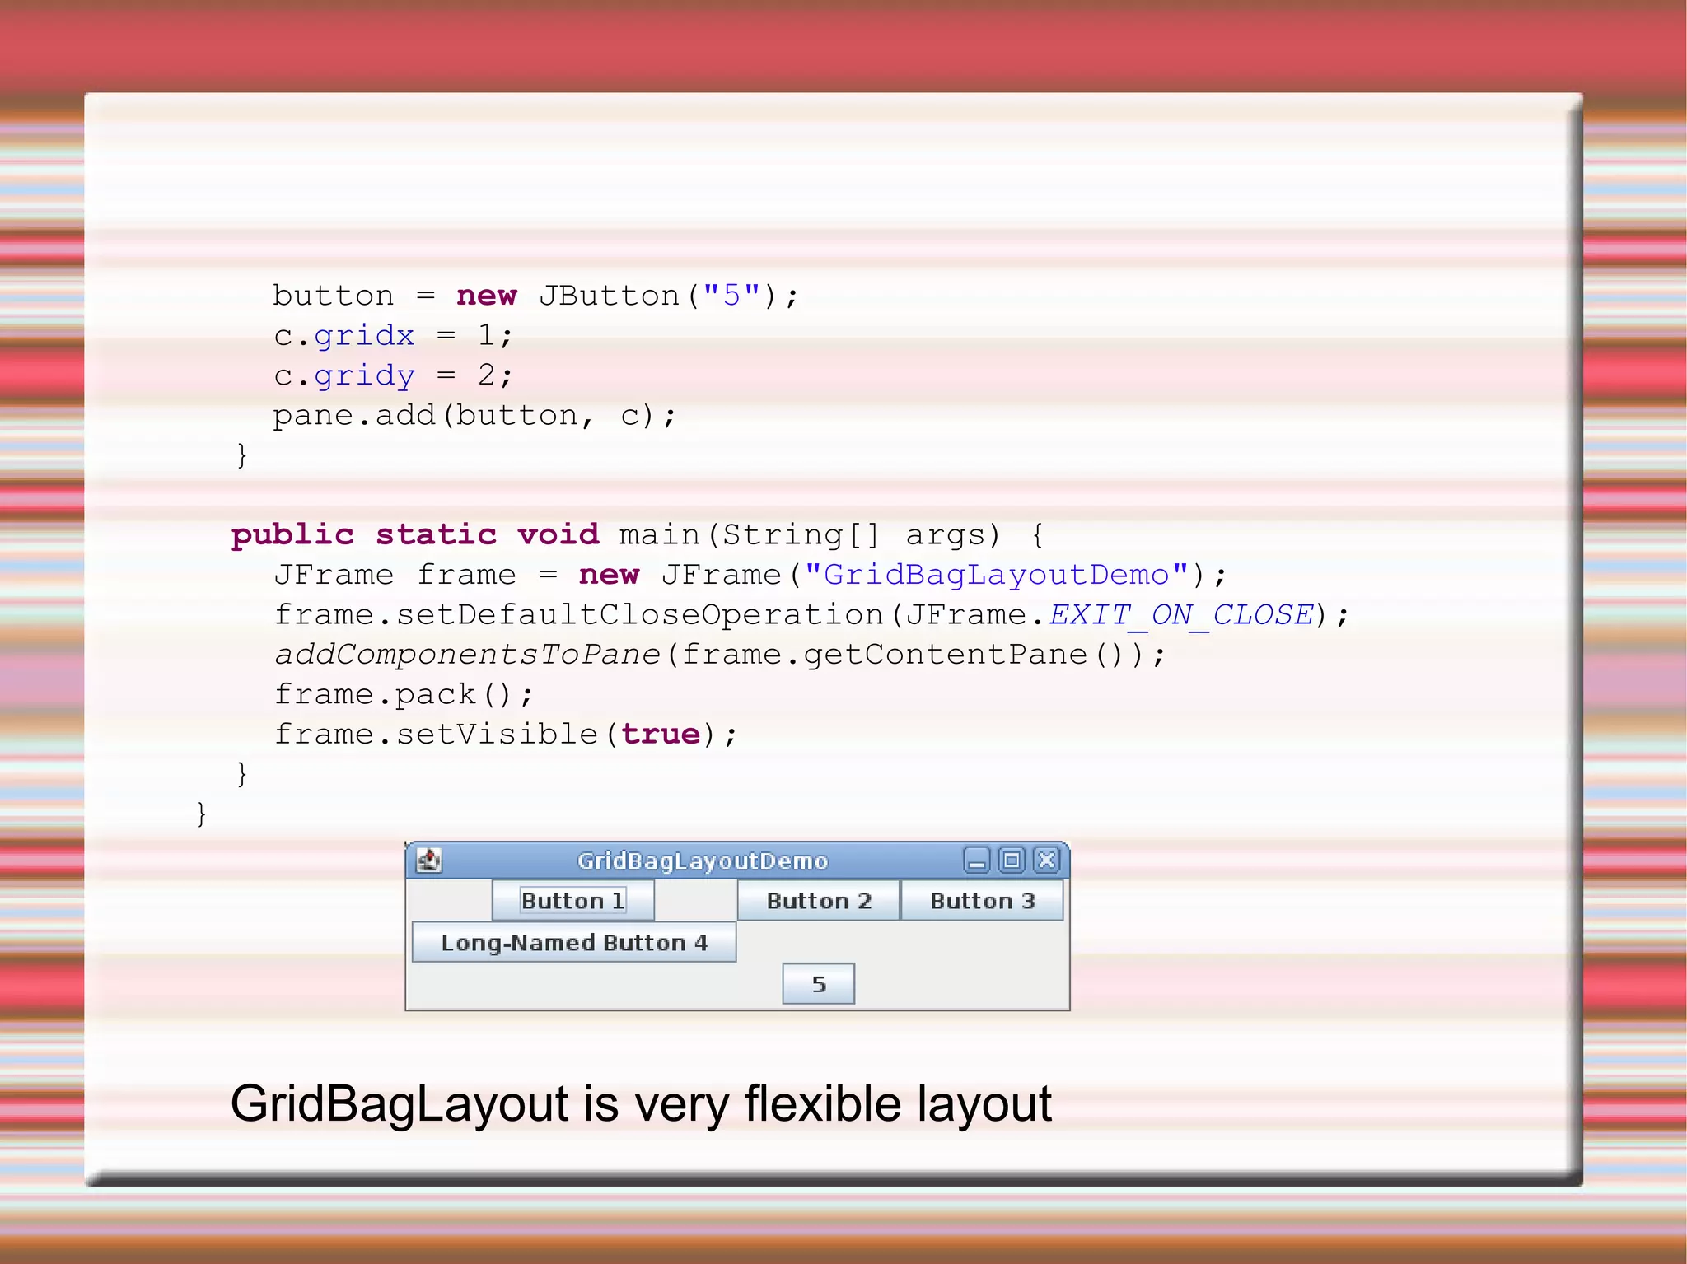Maximize the GridBagLayoutDemo window

1012,861
